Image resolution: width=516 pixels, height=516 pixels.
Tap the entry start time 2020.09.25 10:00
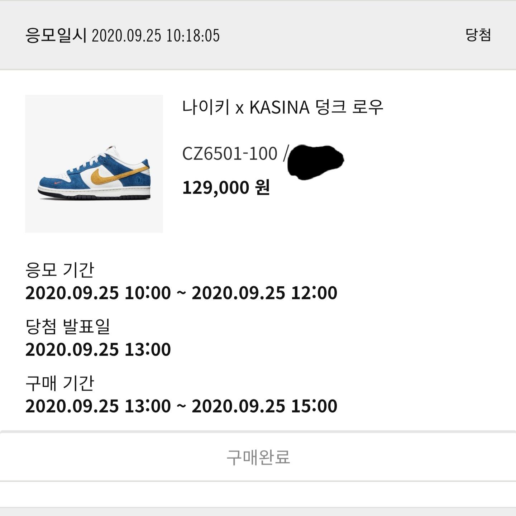click(98, 293)
